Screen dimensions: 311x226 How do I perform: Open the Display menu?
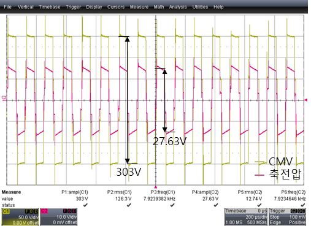point(94,7)
